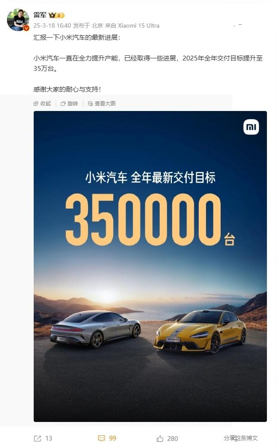This screenshot has height=447, width=276.
Task: Rotate the image using 旋转
Action: point(69,104)
